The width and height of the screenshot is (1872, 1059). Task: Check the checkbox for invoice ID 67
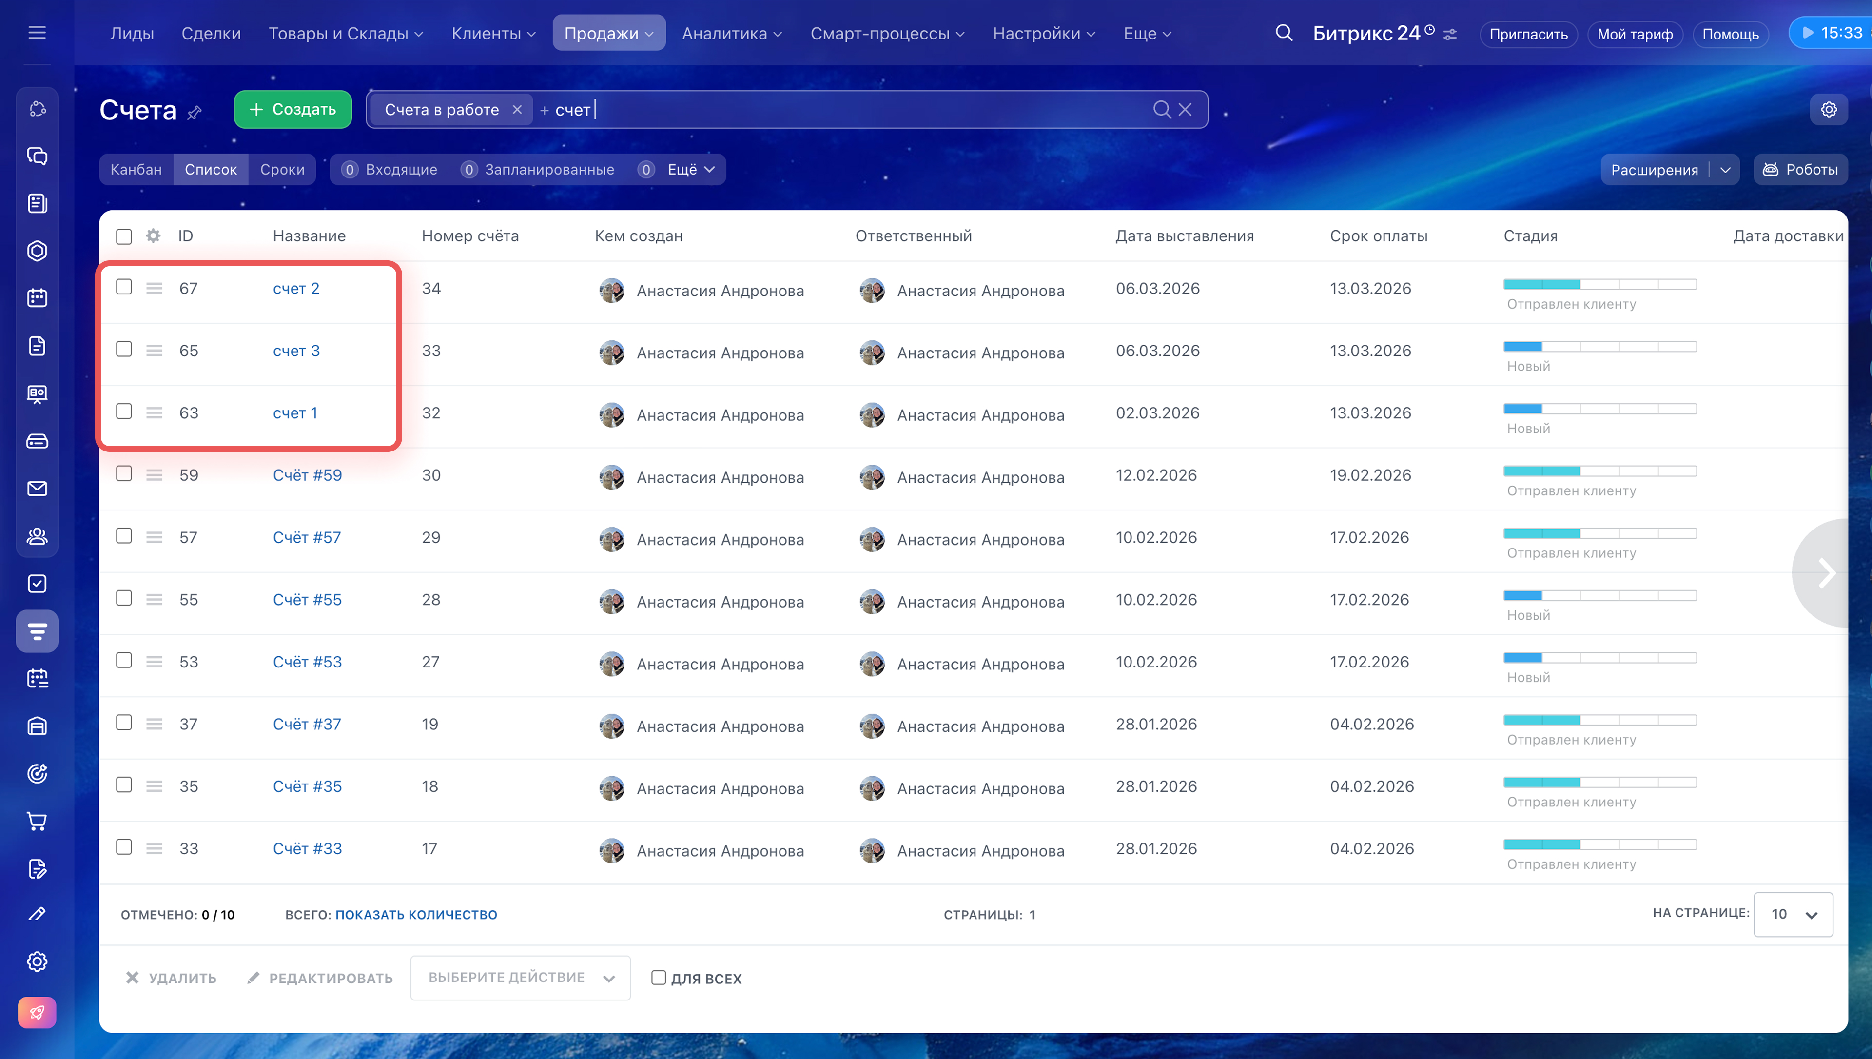click(124, 287)
